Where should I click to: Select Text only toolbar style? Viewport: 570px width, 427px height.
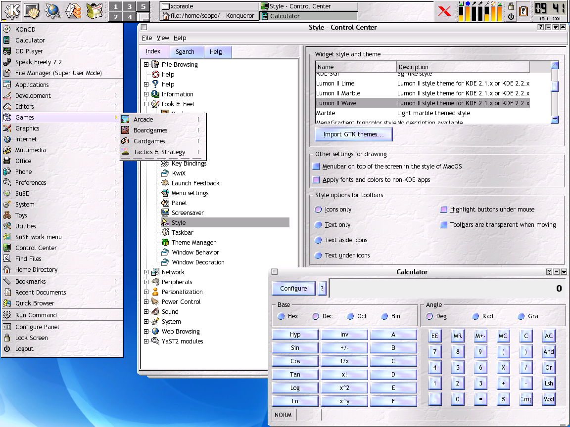[x=318, y=225]
